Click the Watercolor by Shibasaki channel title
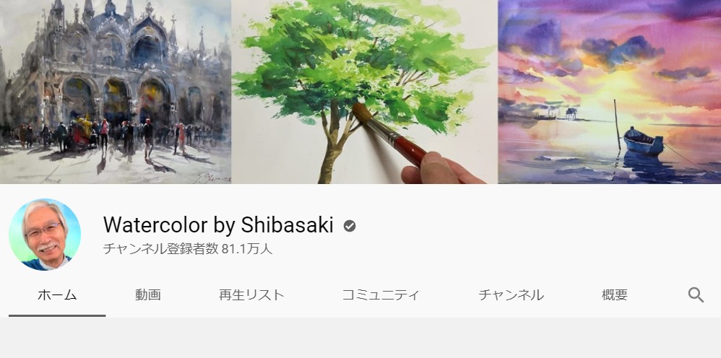721x358 pixels. click(218, 225)
